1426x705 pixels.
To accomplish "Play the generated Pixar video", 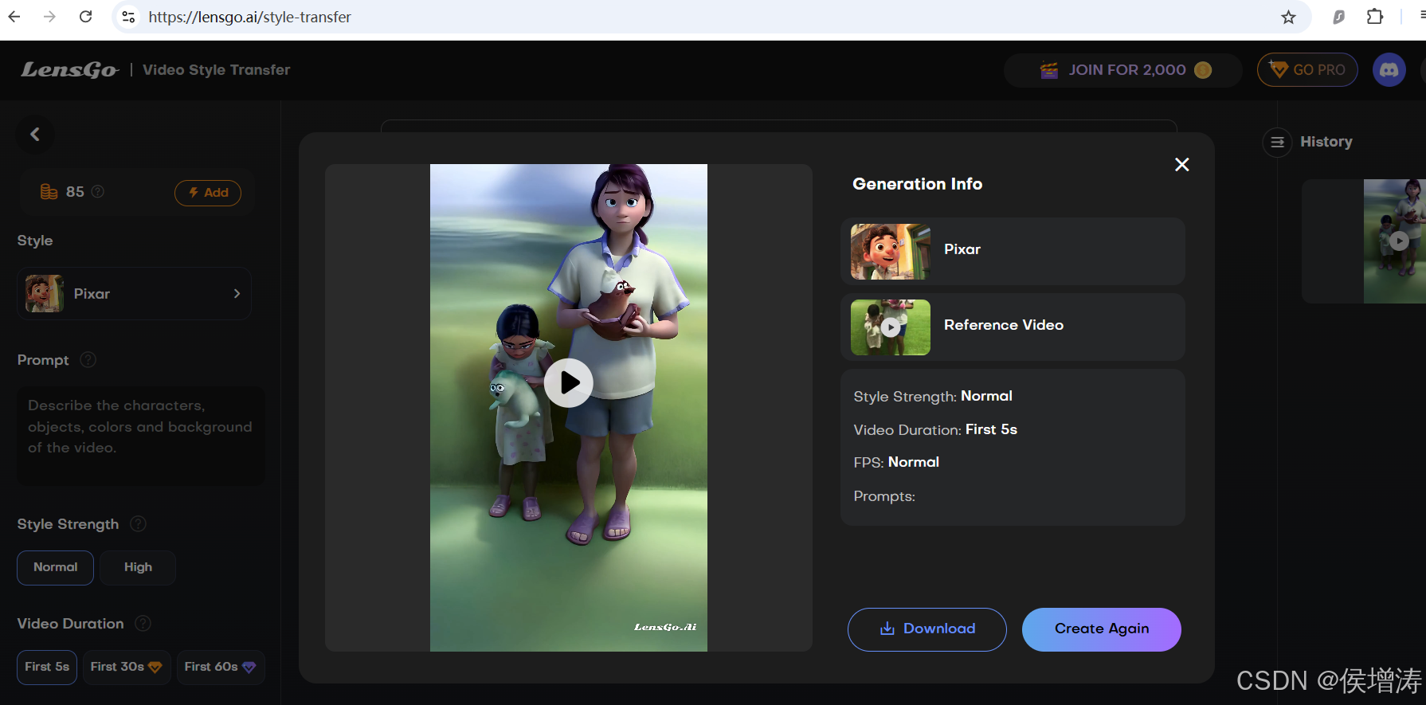I will [569, 383].
